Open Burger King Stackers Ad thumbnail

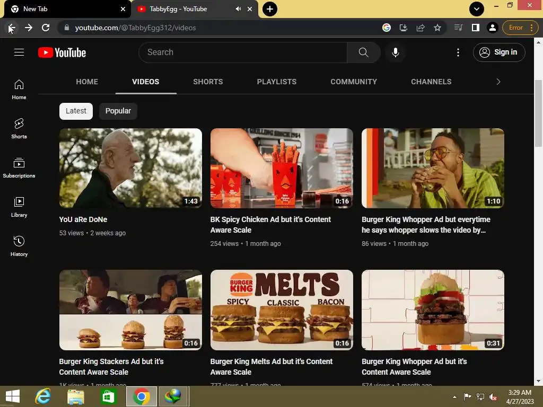point(130,310)
